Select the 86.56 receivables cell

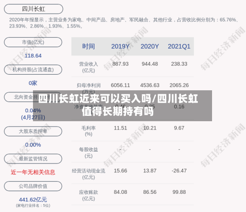click(150, 192)
